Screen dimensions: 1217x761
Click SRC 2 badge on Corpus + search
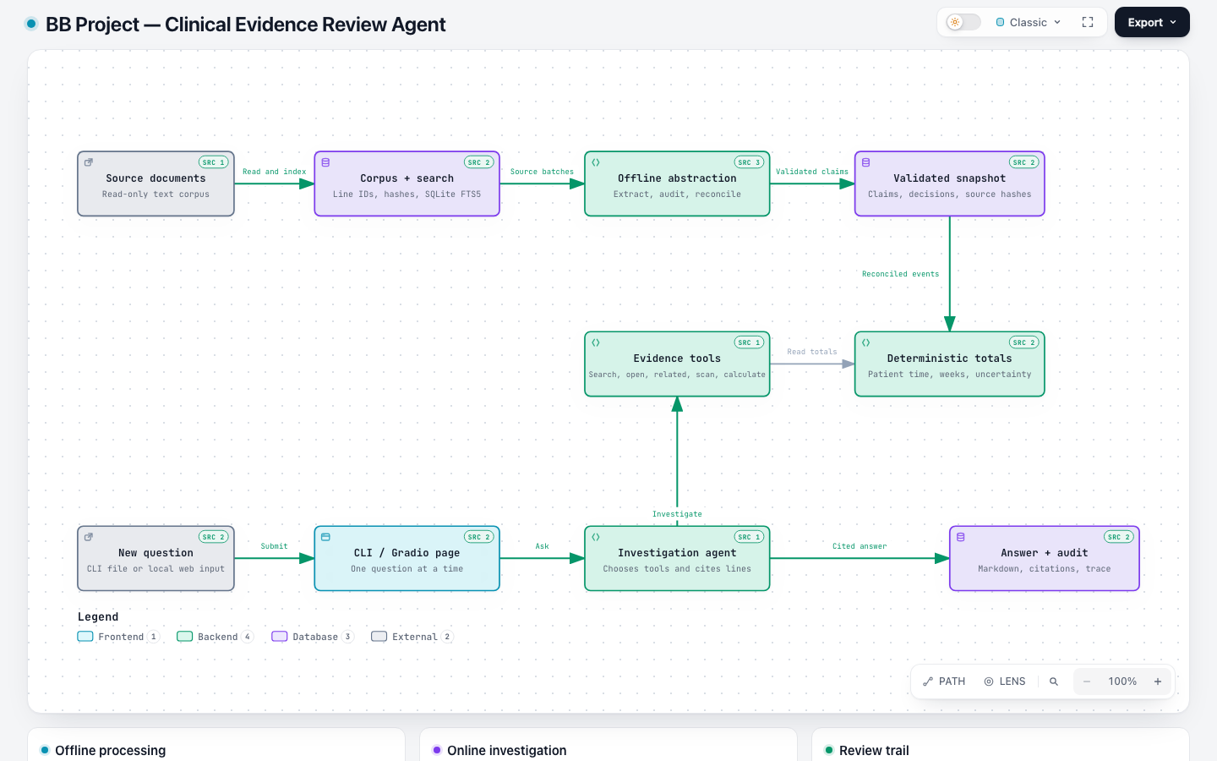coord(478,162)
